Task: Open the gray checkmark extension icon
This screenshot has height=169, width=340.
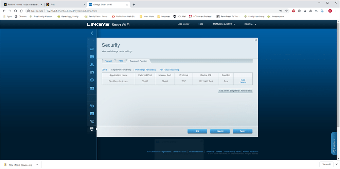Action: click(299, 11)
